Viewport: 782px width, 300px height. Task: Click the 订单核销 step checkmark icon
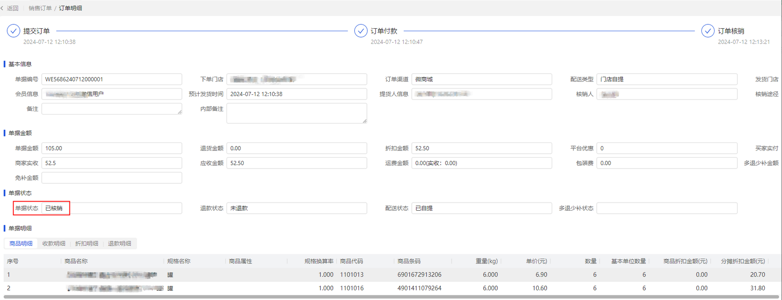point(708,31)
